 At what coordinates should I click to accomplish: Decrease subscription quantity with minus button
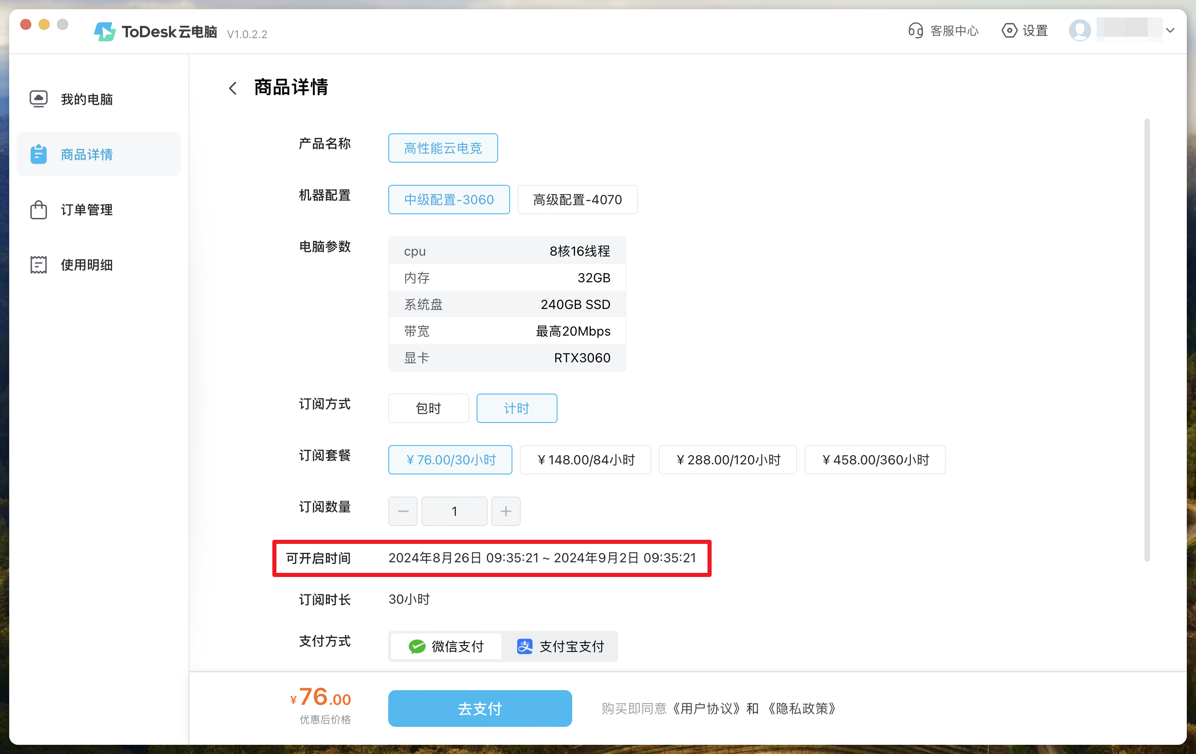403,511
